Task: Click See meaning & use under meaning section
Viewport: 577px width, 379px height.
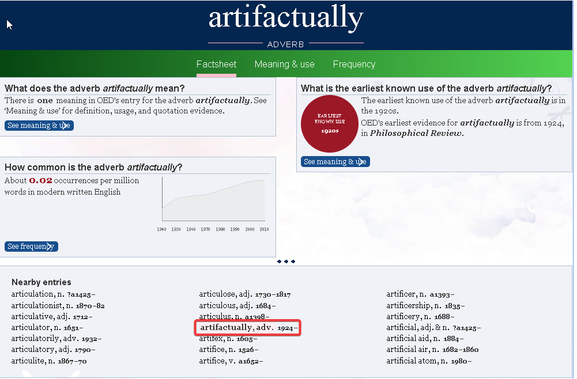Action: point(39,126)
